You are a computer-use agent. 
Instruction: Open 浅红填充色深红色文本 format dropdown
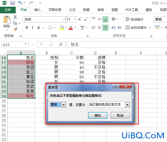point(127,105)
